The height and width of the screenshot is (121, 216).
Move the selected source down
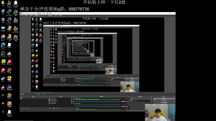click(59, 108)
